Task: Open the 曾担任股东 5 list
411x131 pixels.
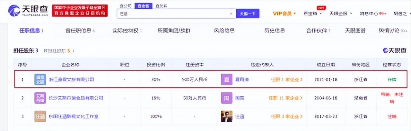Action: click(x=59, y=51)
